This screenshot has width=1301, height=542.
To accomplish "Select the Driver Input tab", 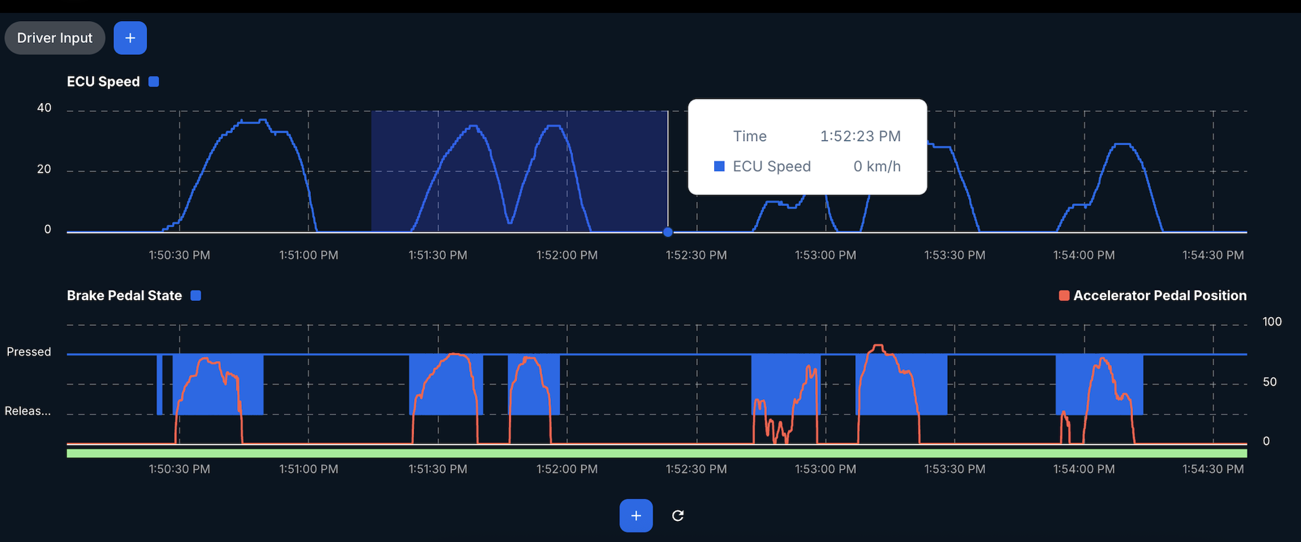I will point(55,38).
